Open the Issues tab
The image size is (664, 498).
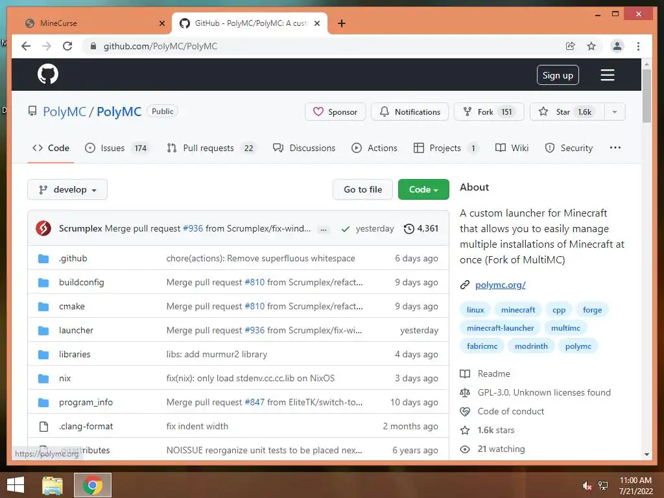[117, 148]
